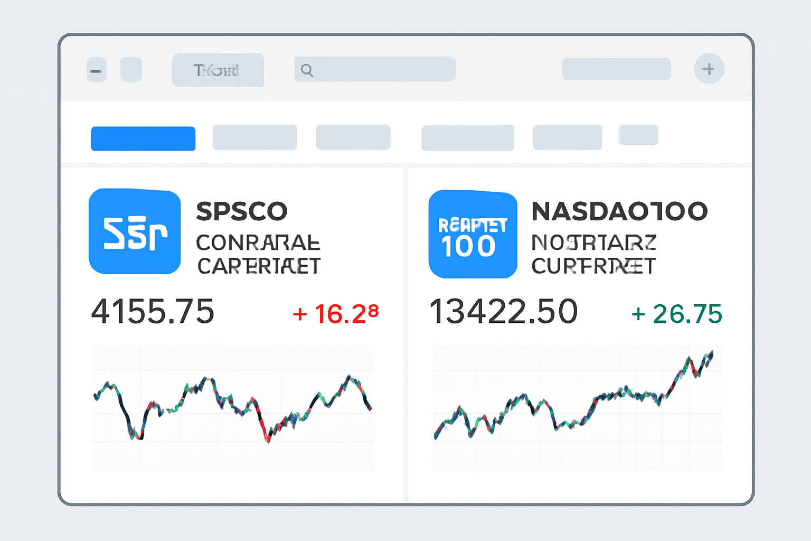
Task: Click the round plus button
Action: 709,69
